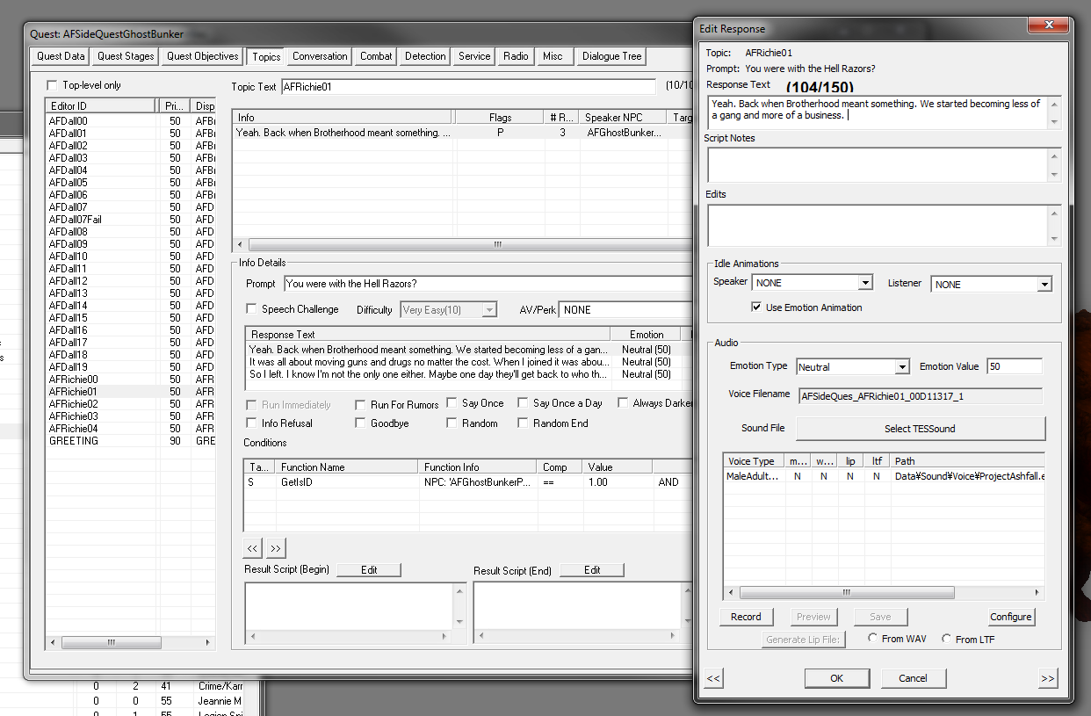This screenshot has height=716, width=1091.
Task: Check Say Once a Day option
Action: point(523,403)
